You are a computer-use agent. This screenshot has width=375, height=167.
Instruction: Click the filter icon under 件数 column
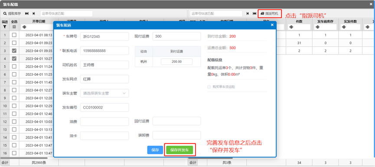pyautogui.click(x=291, y=27)
